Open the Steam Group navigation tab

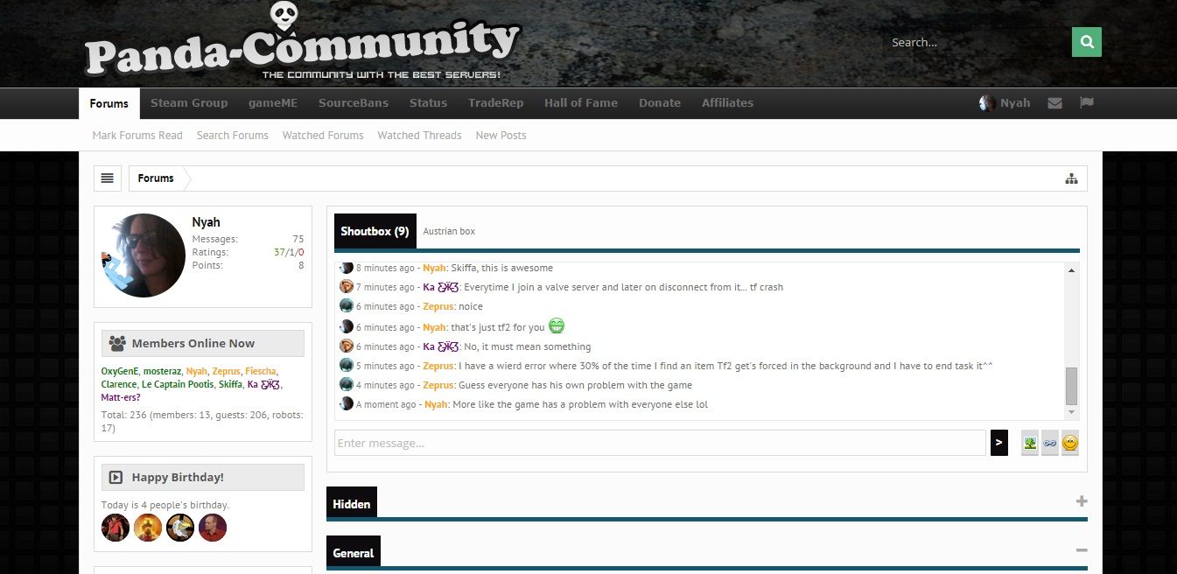click(189, 103)
